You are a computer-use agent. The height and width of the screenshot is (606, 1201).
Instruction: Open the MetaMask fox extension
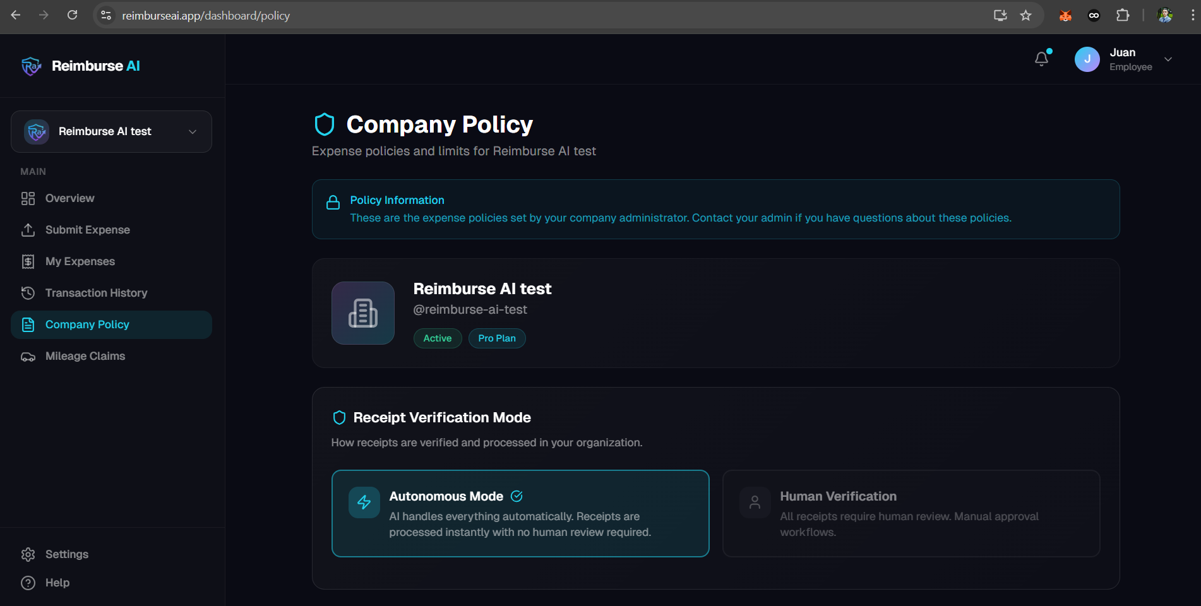(x=1065, y=15)
